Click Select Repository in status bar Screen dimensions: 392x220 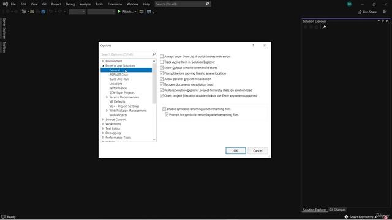(x=361, y=217)
